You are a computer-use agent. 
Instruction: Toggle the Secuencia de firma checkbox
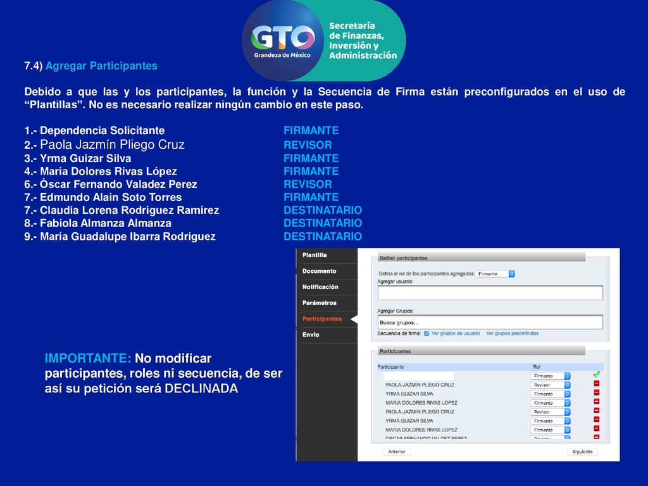coord(427,333)
